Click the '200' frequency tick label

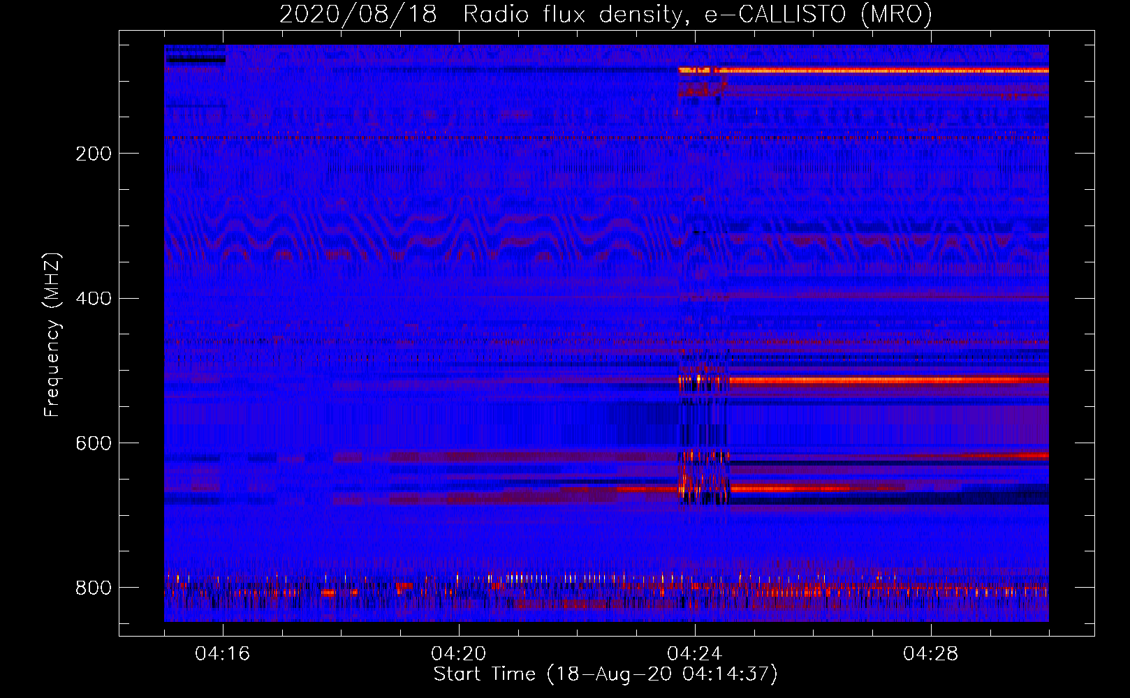click(94, 154)
